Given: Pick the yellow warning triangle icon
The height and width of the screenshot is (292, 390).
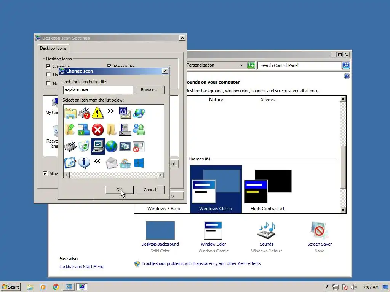Looking at the screenshot, I should pyautogui.click(x=97, y=113).
